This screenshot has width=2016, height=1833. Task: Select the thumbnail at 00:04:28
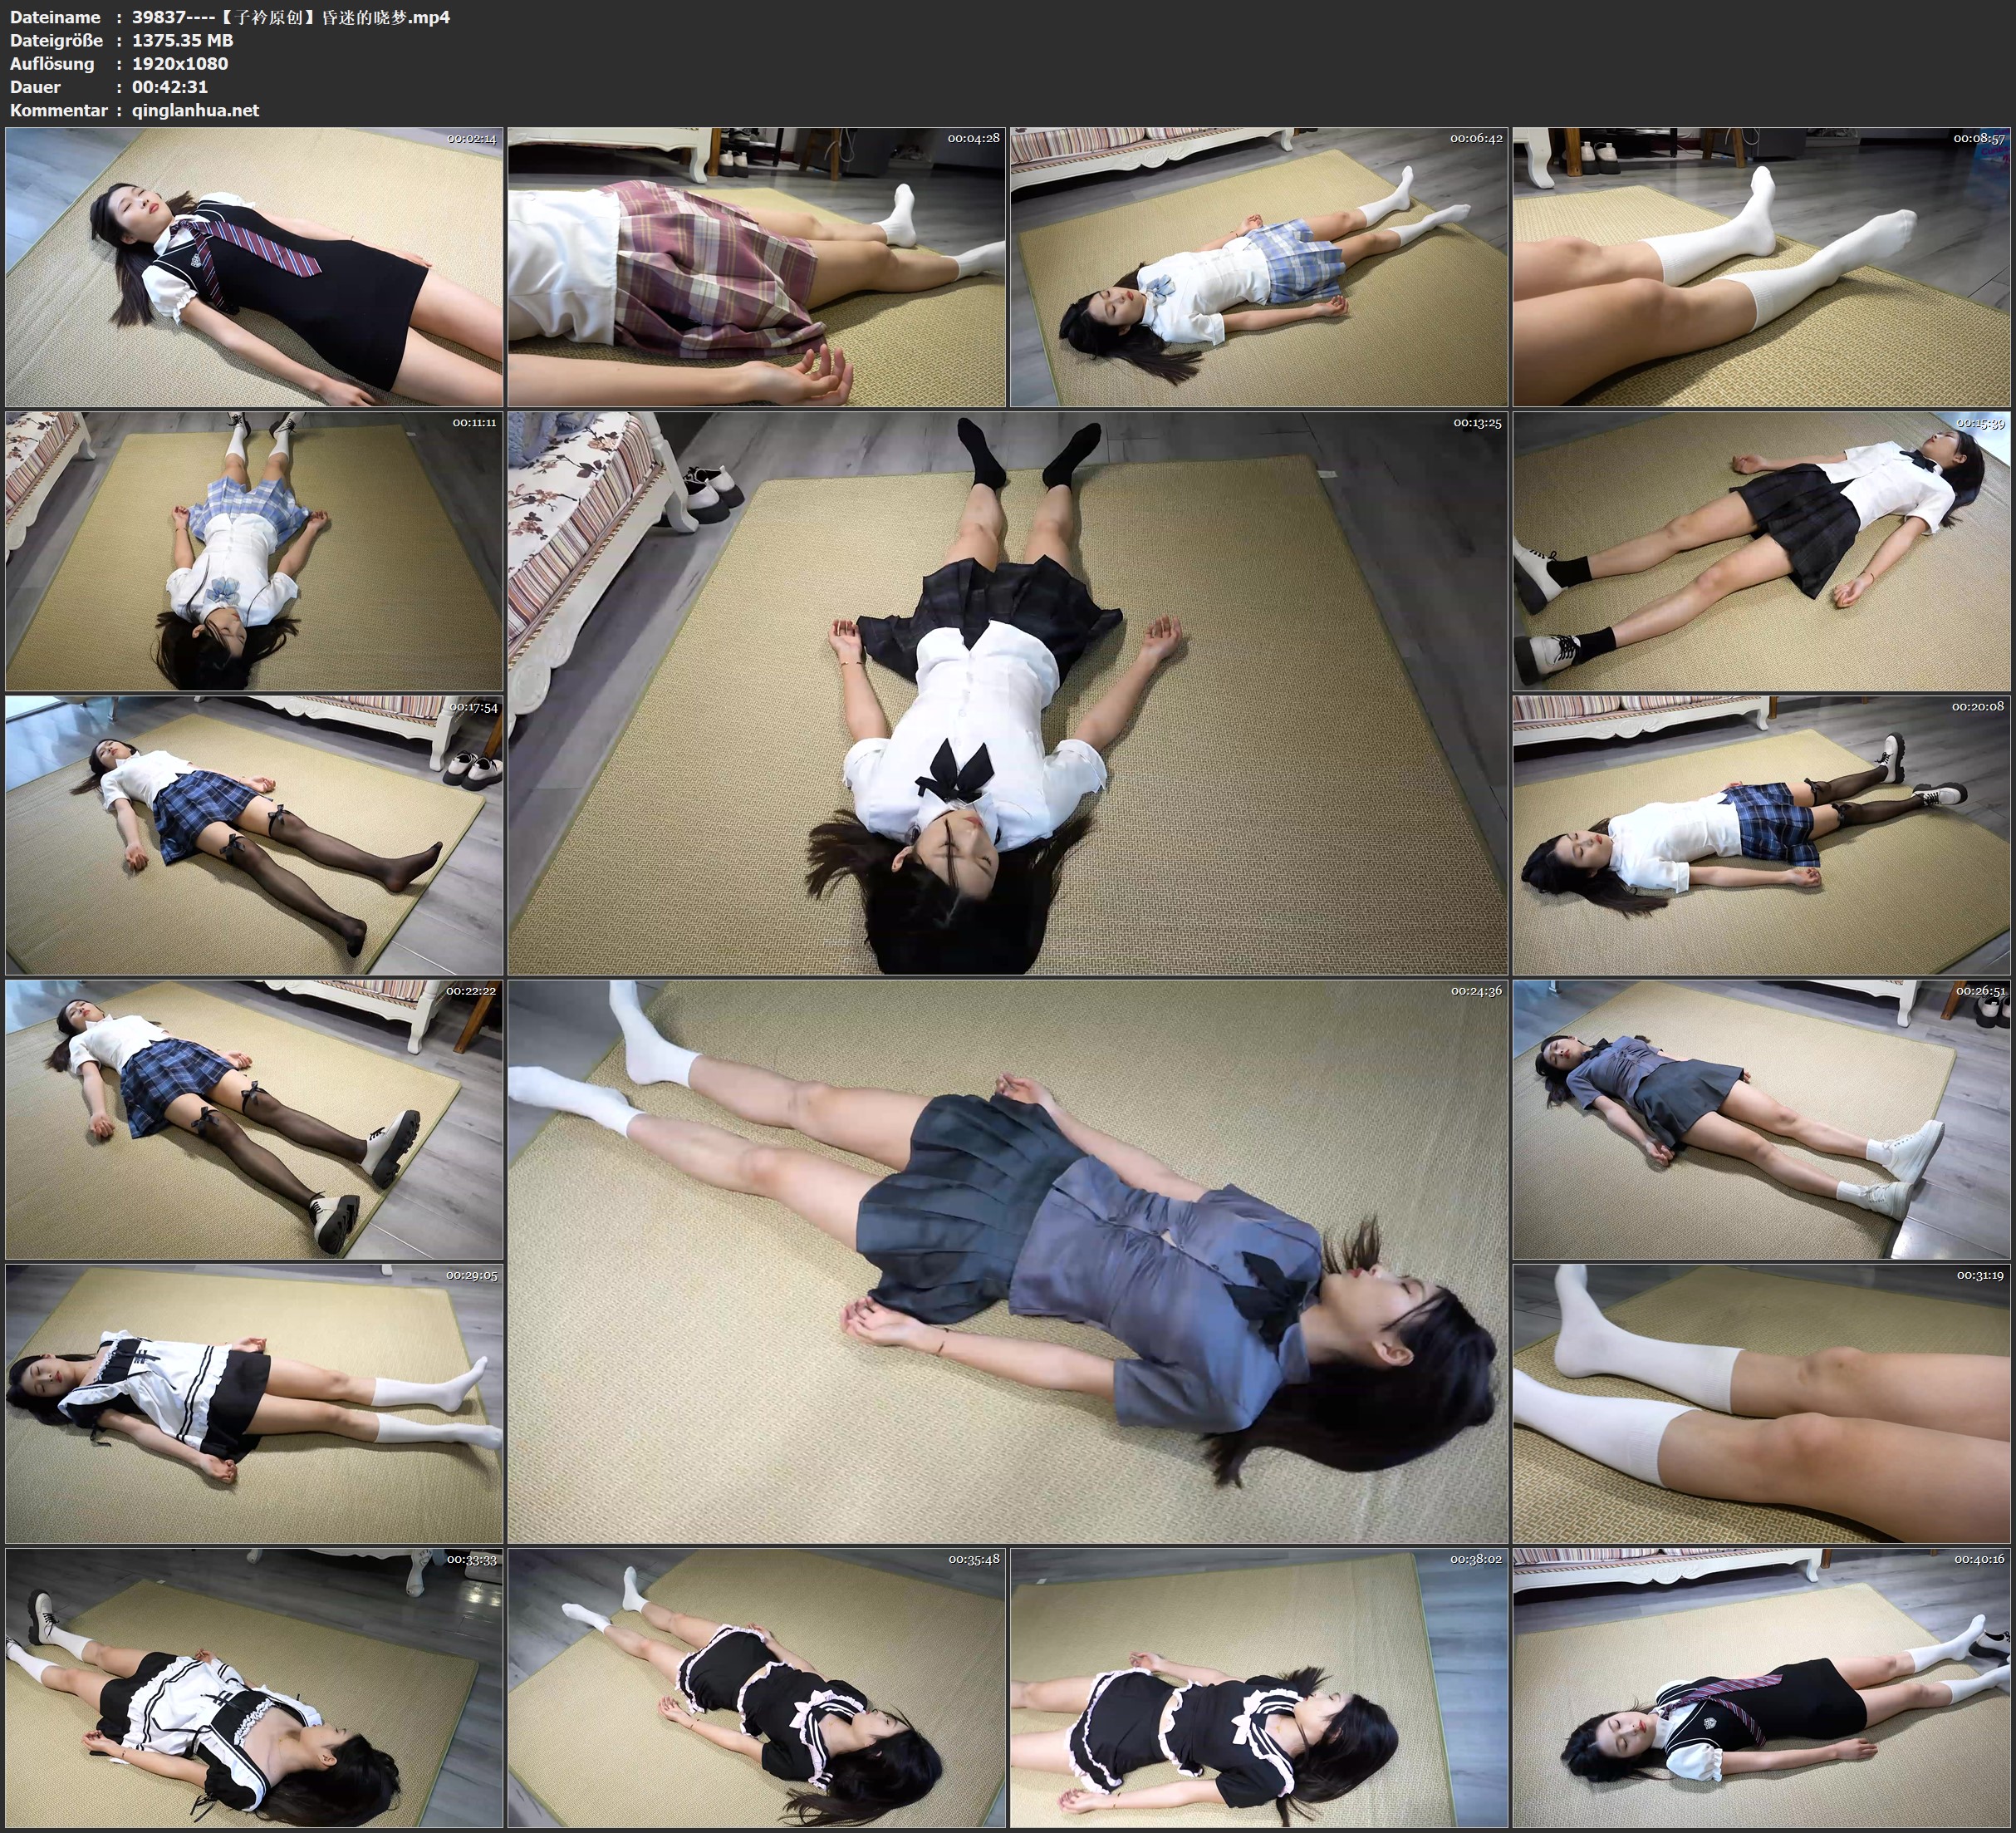click(756, 266)
